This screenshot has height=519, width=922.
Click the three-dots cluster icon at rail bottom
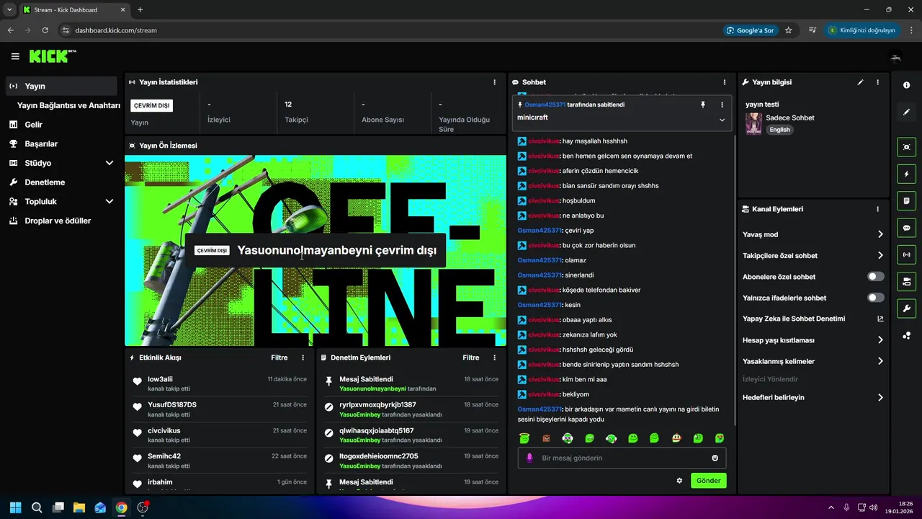pyautogui.click(x=906, y=335)
